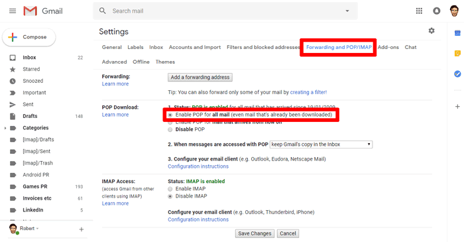Open Forwarding and POP/IMAP tab

point(339,47)
